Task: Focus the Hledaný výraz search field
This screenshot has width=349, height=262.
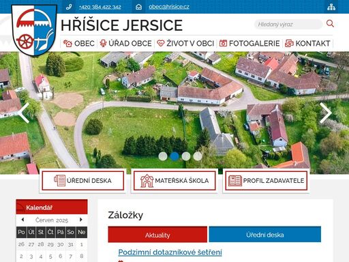Action: [288, 24]
